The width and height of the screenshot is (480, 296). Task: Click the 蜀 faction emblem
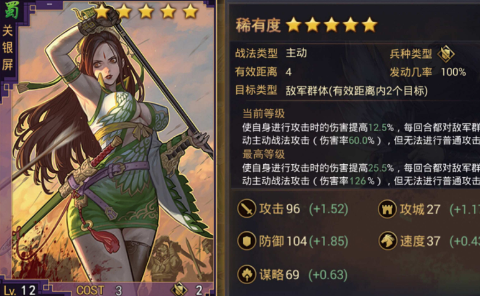(12, 10)
